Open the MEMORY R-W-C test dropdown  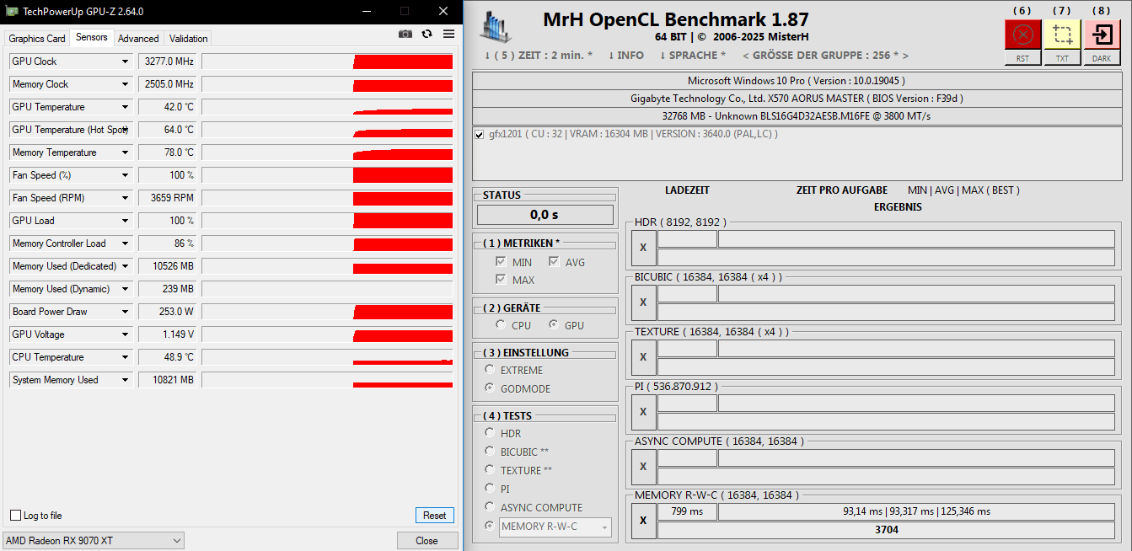[x=555, y=527]
